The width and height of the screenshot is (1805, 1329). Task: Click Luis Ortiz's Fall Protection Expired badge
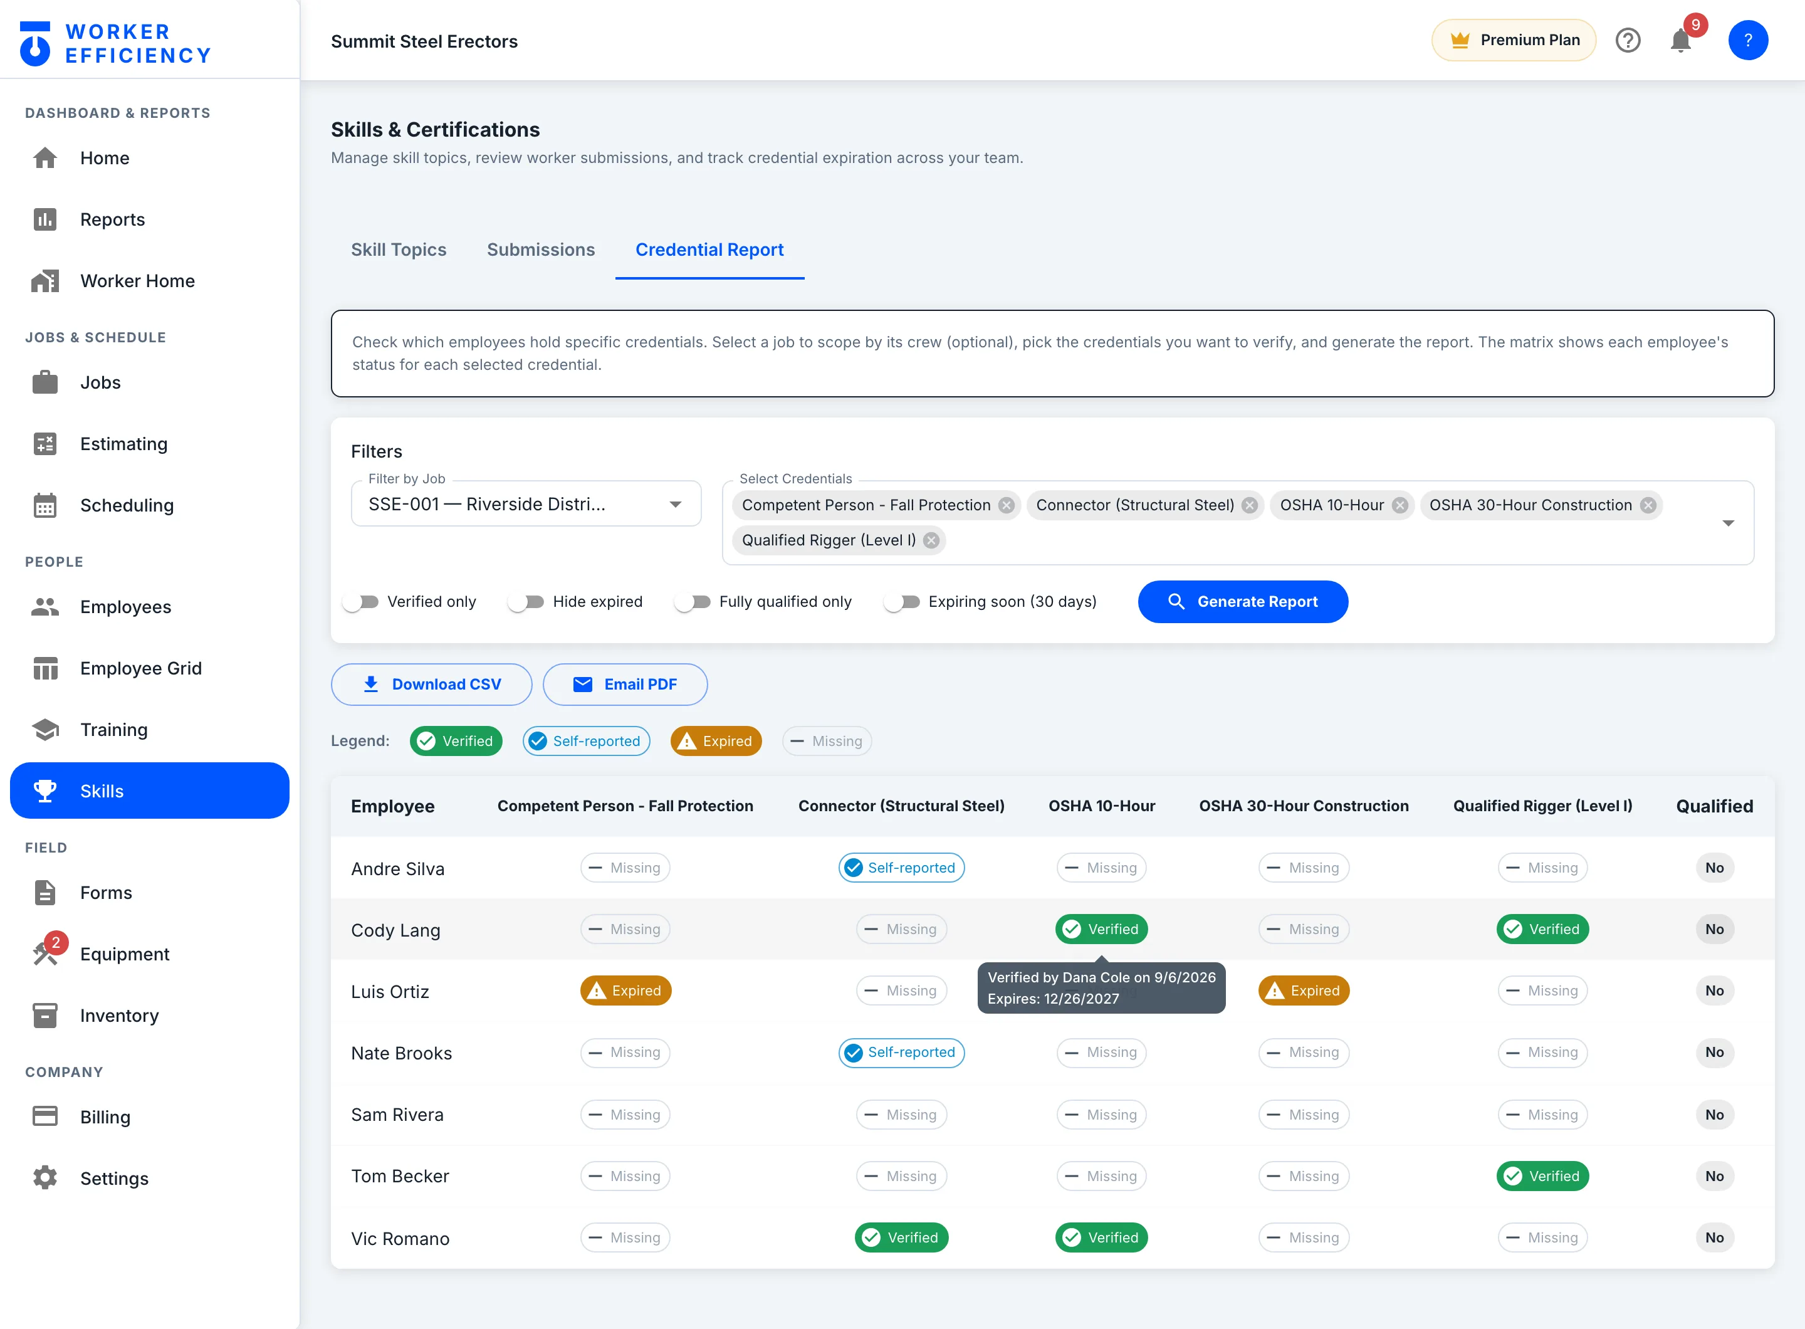pyautogui.click(x=625, y=991)
